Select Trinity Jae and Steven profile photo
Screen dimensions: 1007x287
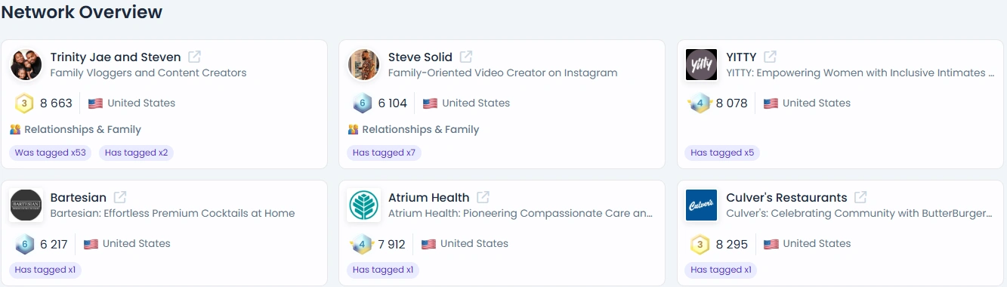(x=26, y=64)
